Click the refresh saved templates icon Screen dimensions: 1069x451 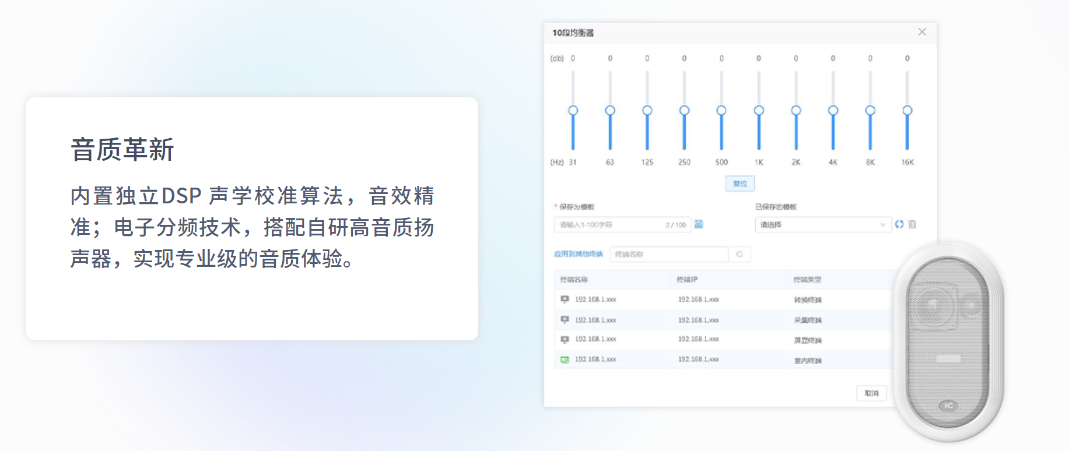[x=899, y=224]
